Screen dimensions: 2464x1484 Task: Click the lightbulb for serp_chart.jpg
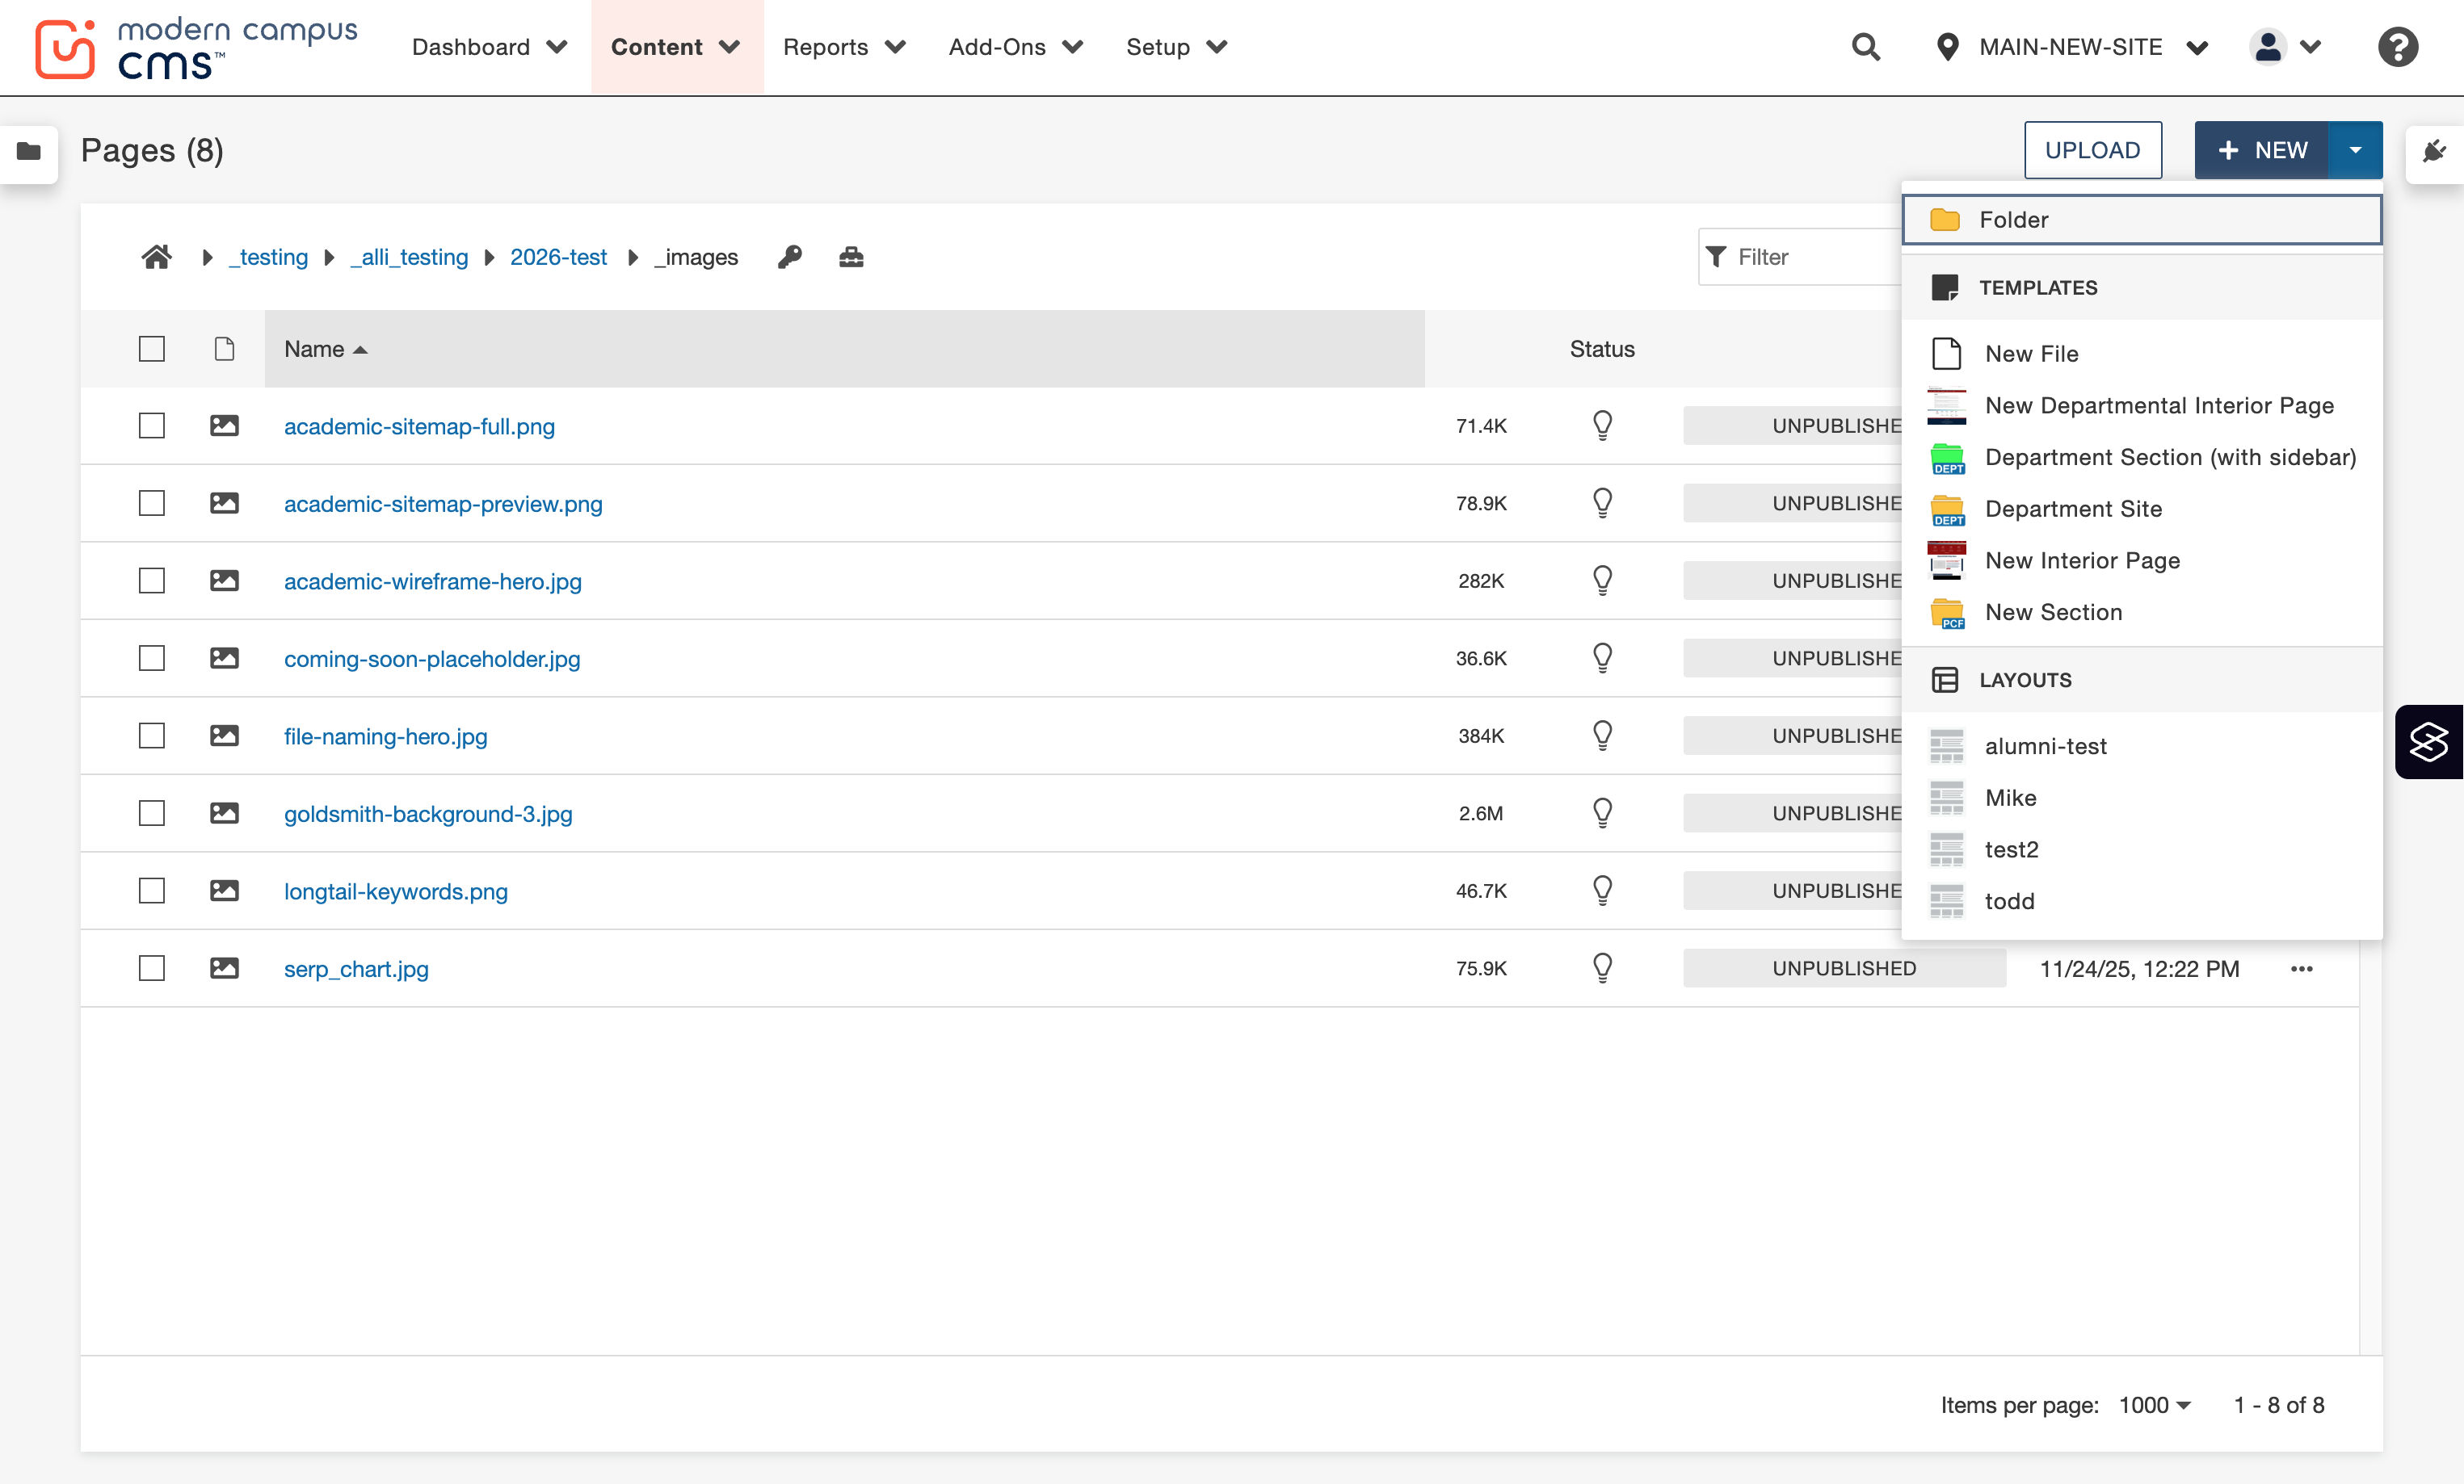tap(1602, 968)
